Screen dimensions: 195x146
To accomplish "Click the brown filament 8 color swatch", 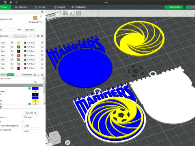I will point(19,56).
